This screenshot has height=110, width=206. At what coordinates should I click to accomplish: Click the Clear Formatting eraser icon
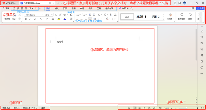tap(71, 15)
